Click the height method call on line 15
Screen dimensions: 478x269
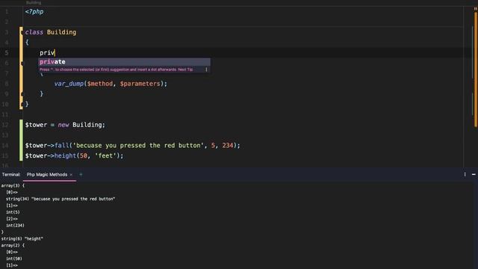(x=65, y=156)
